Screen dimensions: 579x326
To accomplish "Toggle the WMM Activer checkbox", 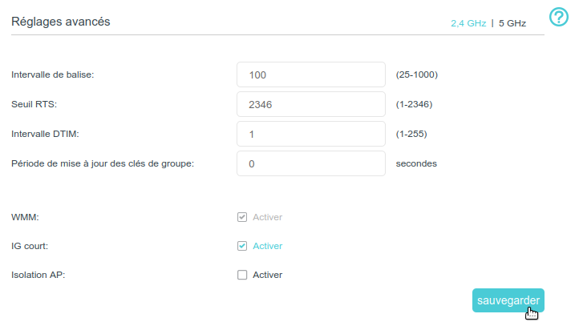I will (x=242, y=217).
